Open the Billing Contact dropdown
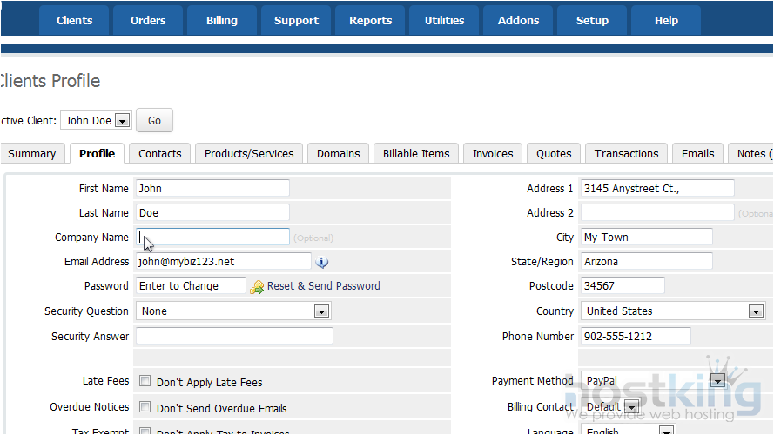 (631, 407)
